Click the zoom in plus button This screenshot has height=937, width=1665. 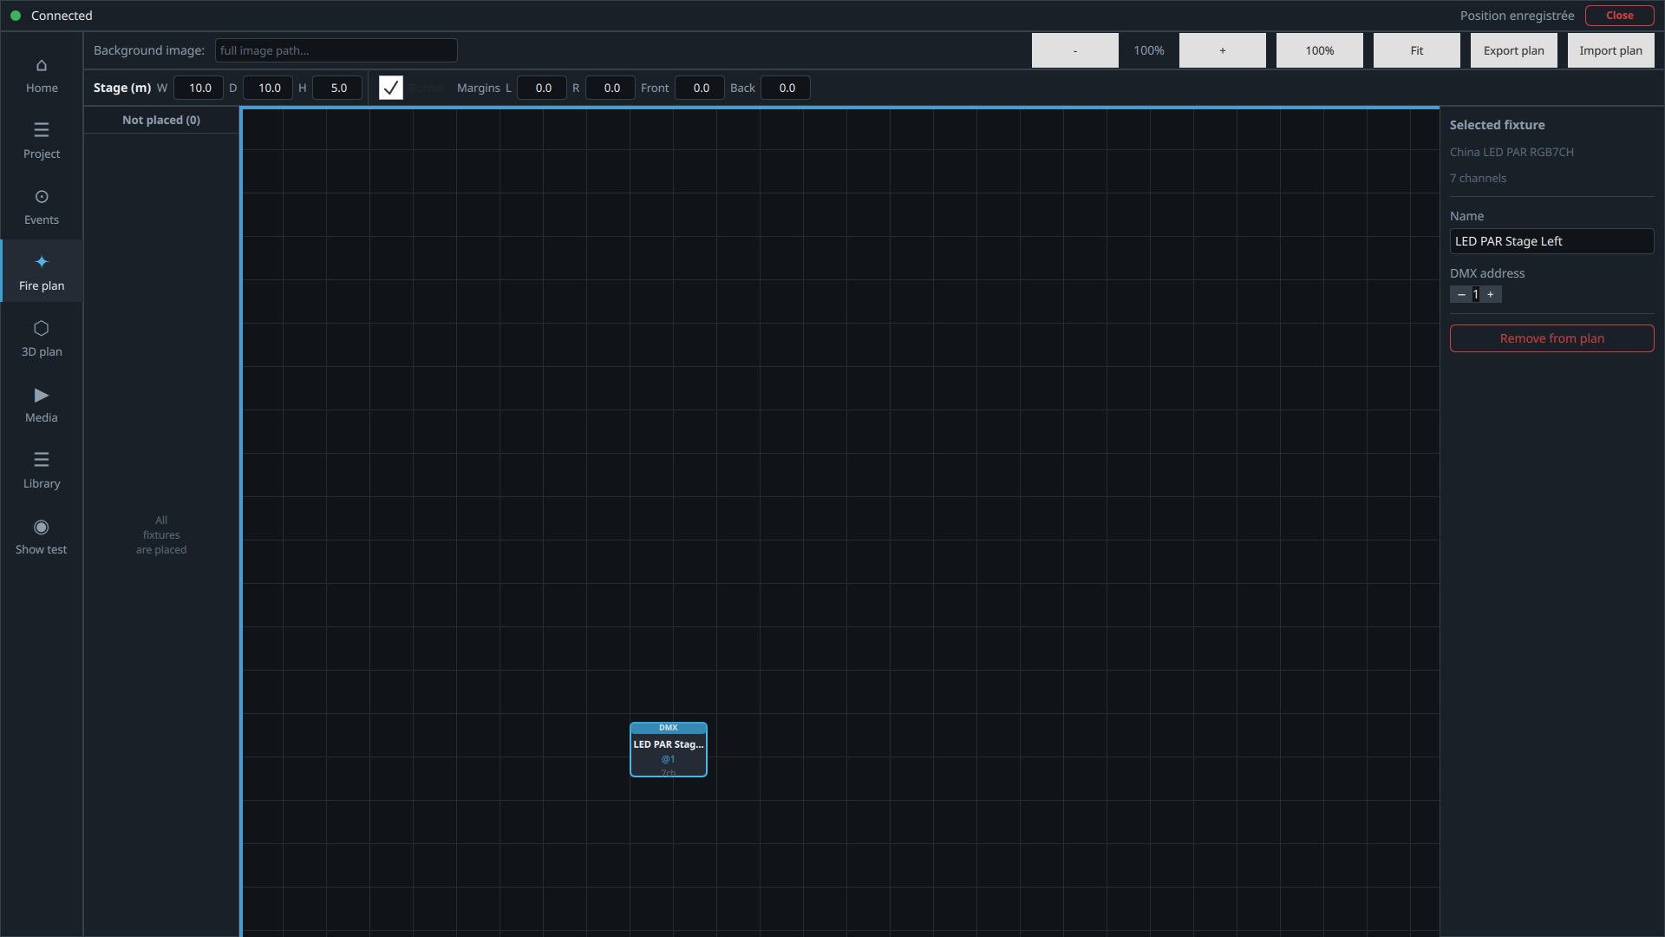click(x=1223, y=50)
